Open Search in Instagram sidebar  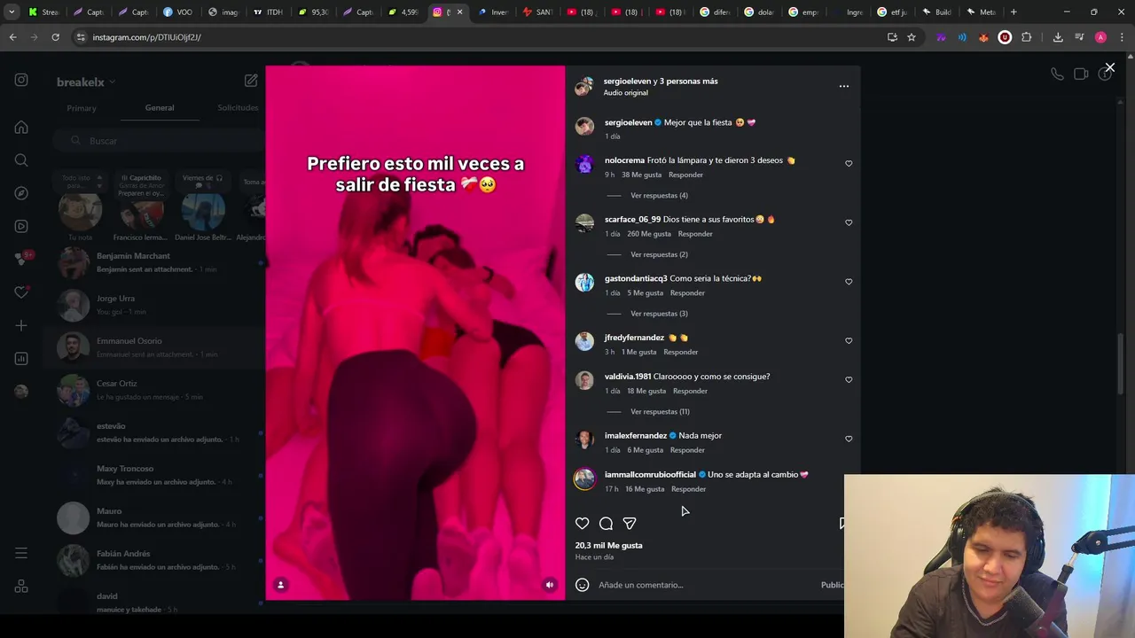pyautogui.click(x=21, y=160)
